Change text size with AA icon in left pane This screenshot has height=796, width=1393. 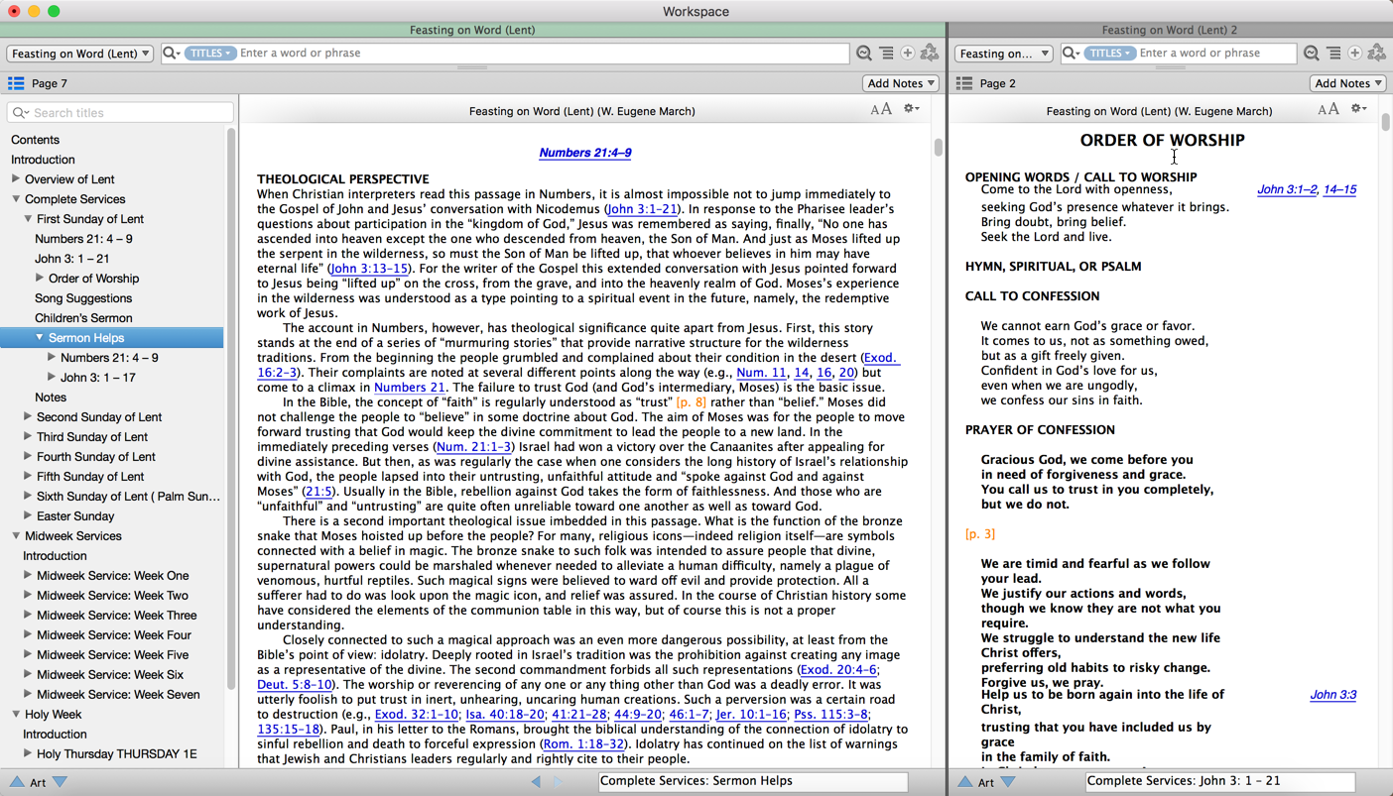coord(881,110)
